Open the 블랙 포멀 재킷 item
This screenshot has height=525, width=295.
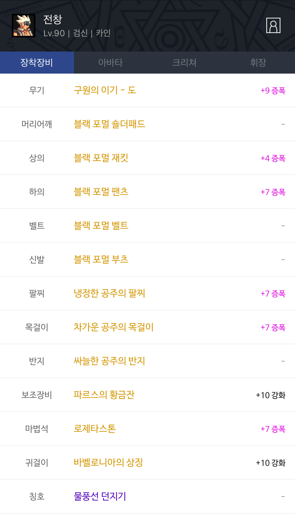(x=101, y=158)
